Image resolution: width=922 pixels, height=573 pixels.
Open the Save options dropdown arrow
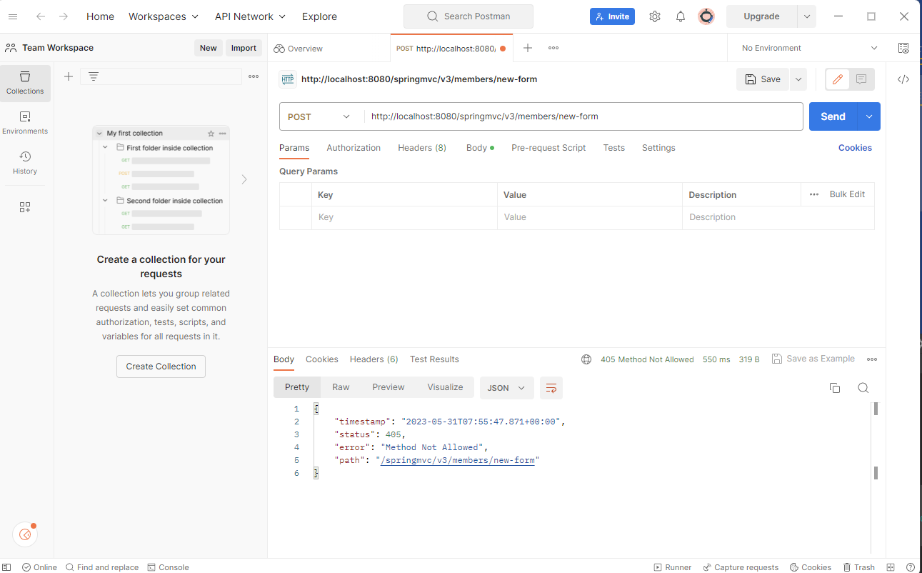[798, 79]
